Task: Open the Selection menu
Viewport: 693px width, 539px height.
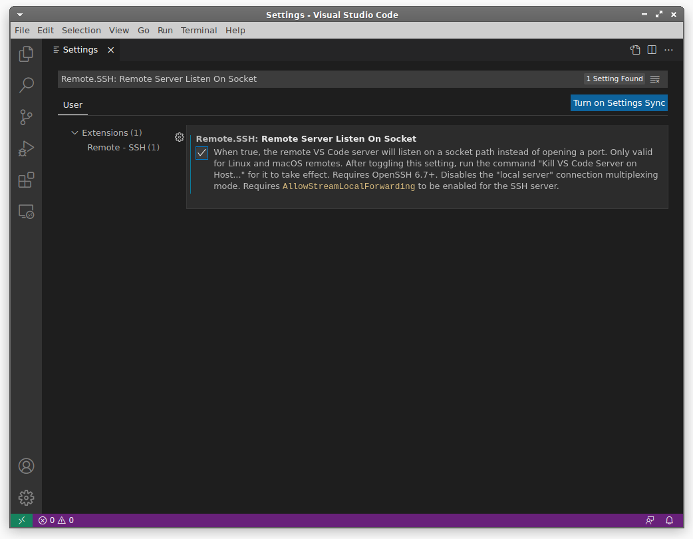Action: tap(81, 31)
